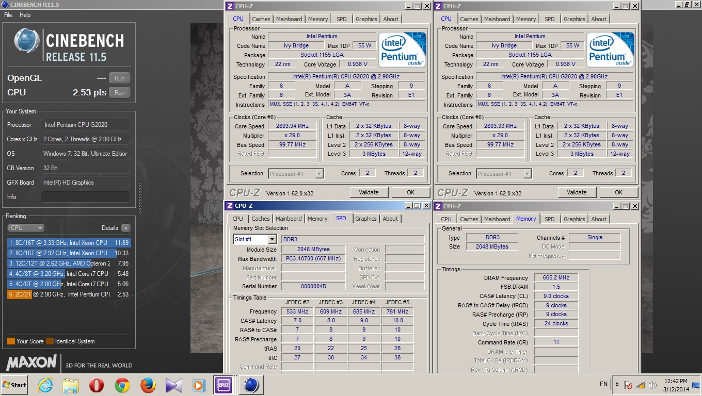This screenshot has width=702, height=396.
Task: Open SPD tab in top-right CPU-Z
Action: click(550, 19)
